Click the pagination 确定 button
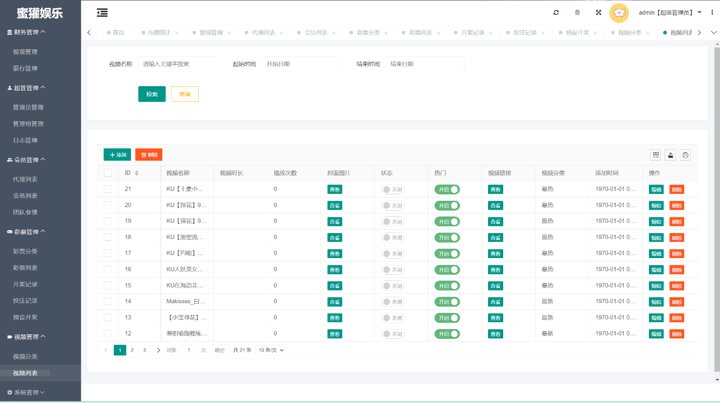 pyautogui.click(x=220, y=350)
